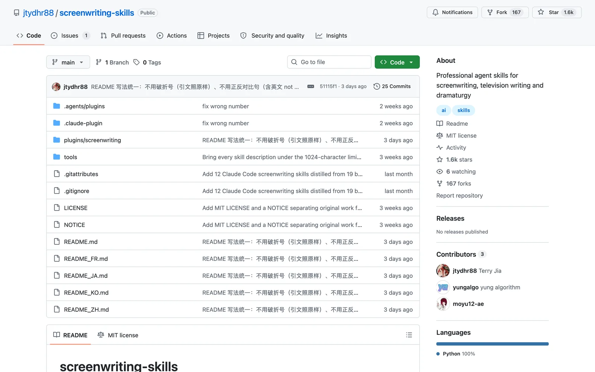Click the tools folder icon
The width and height of the screenshot is (595, 372).
(x=57, y=157)
